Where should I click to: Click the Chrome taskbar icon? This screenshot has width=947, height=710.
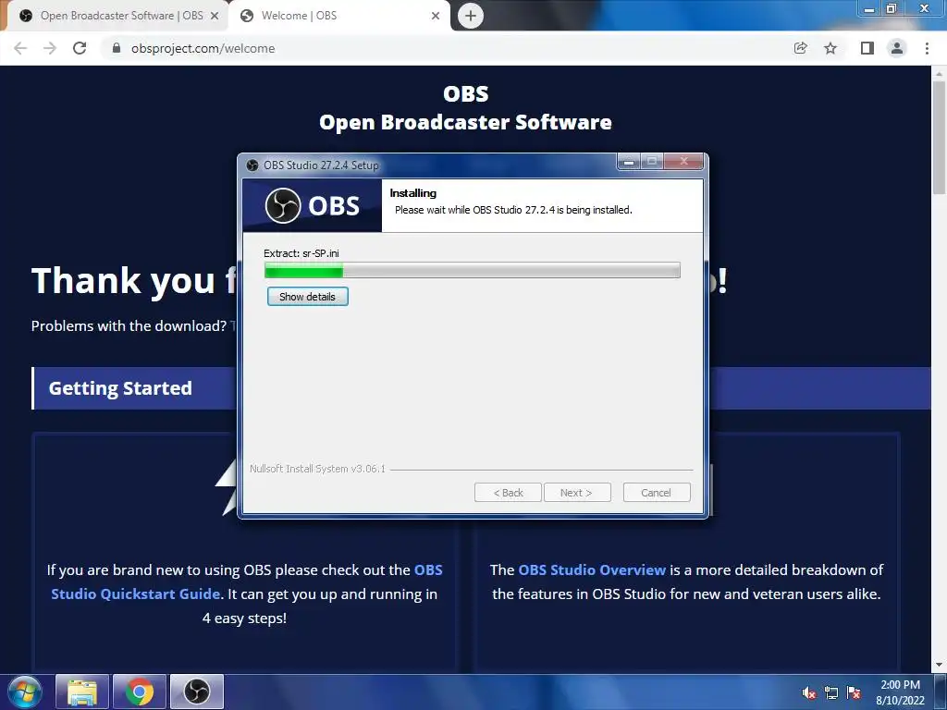point(140,692)
